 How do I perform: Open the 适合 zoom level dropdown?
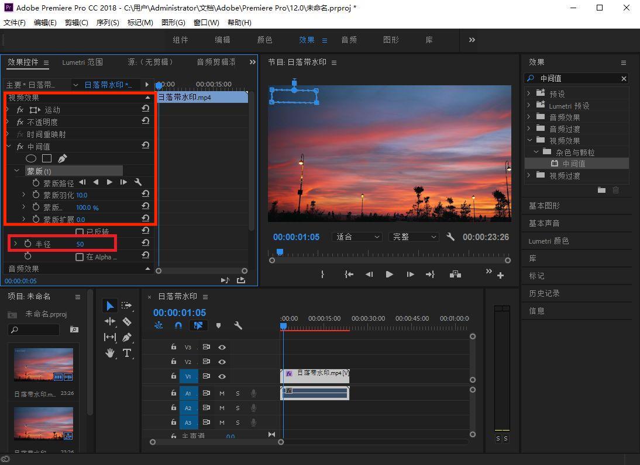click(357, 237)
